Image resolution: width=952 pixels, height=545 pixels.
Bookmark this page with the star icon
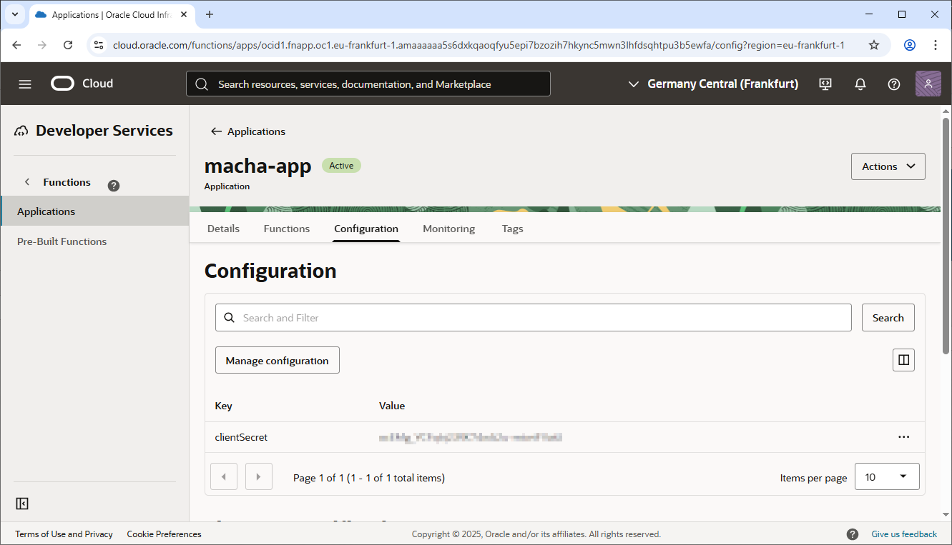pos(874,45)
